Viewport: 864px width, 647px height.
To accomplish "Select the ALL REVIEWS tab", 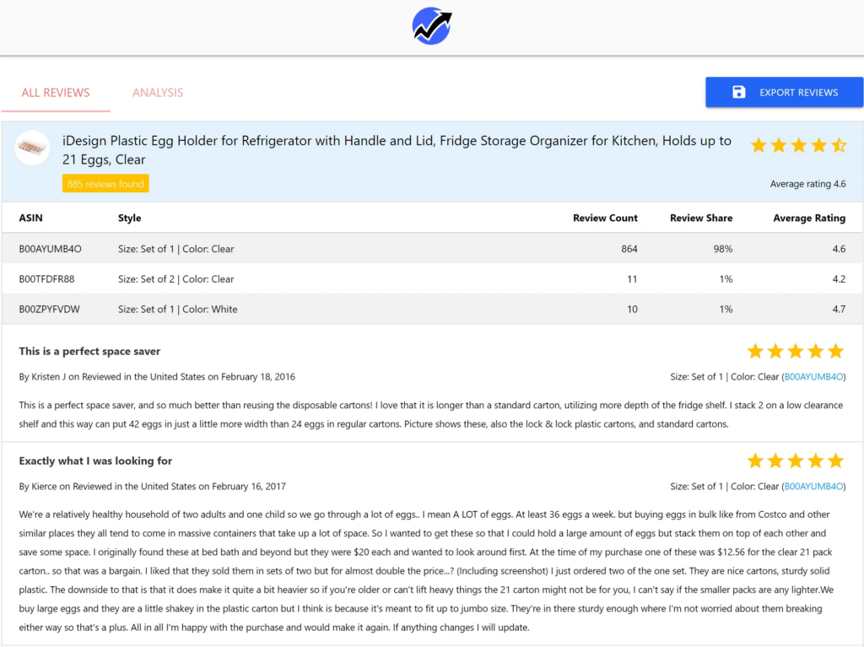I will (55, 93).
